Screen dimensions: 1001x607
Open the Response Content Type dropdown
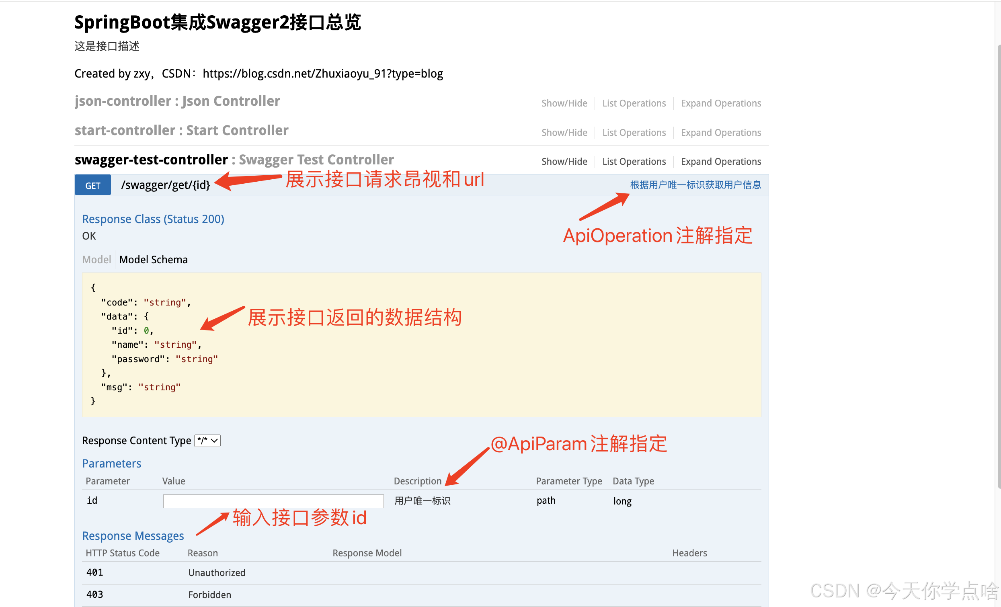coord(207,441)
